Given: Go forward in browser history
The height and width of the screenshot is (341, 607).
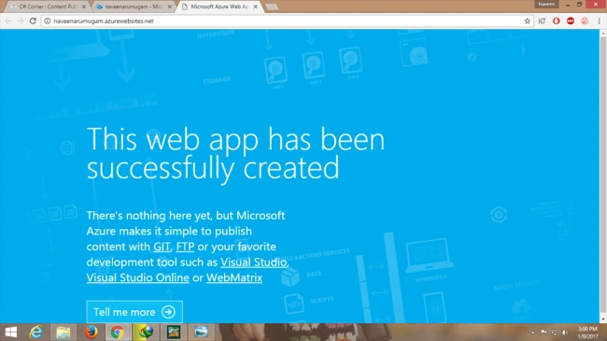Looking at the screenshot, I should [21, 21].
